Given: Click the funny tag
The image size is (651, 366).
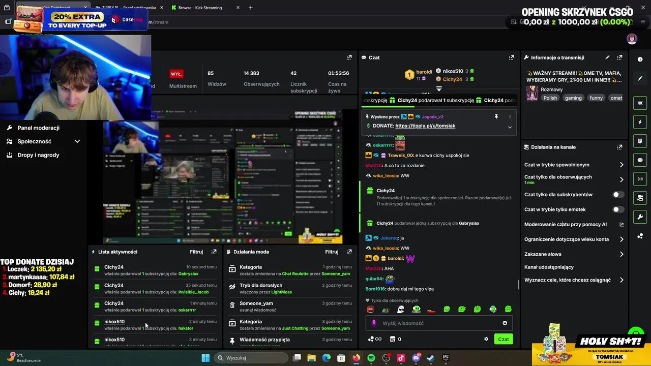Looking at the screenshot, I should coord(596,98).
